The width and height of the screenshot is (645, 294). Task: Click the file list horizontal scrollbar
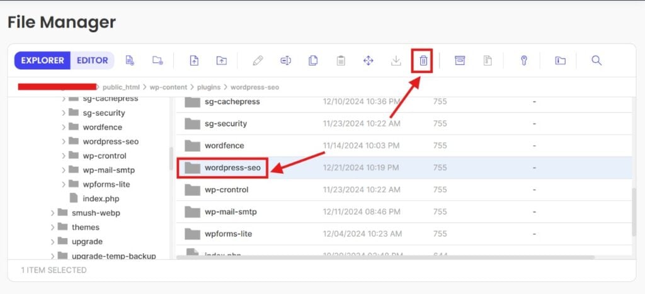pyautogui.click(x=385, y=257)
